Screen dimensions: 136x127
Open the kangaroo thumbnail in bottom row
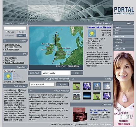tap(96, 96)
